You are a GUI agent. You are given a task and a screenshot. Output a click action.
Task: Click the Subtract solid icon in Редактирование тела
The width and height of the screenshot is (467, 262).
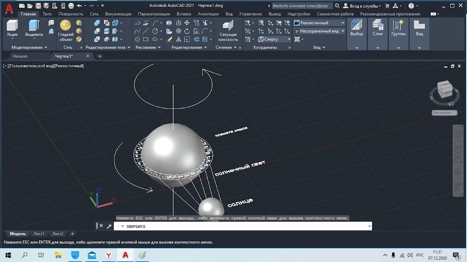[97, 31]
